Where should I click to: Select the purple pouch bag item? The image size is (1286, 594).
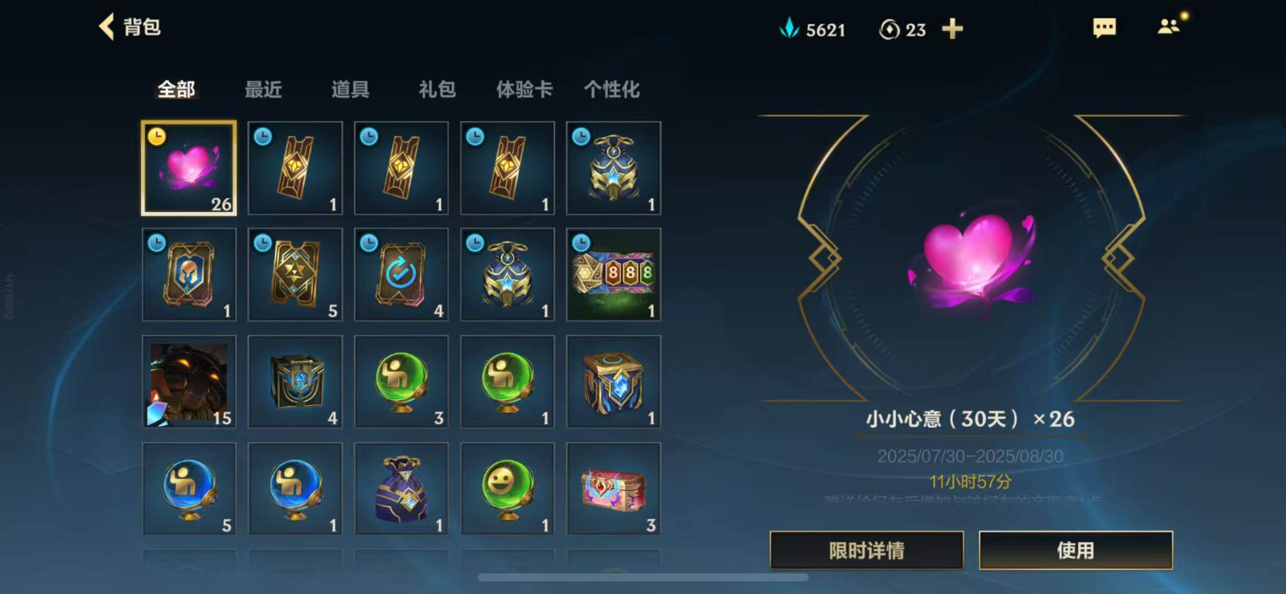[x=401, y=489]
